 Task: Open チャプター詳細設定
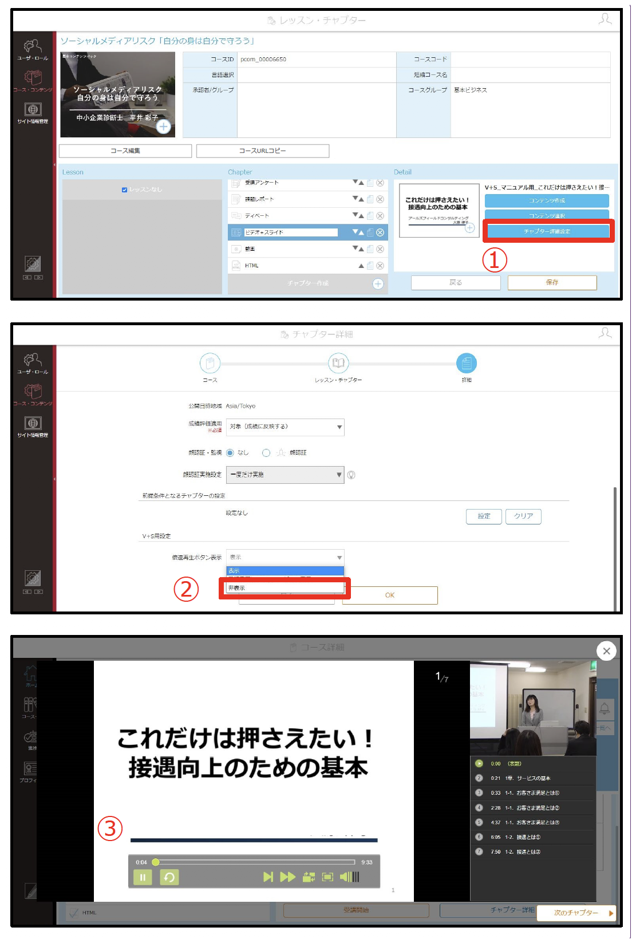click(548, 231)
